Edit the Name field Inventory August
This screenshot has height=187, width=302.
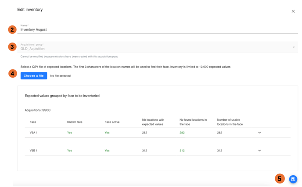pos(158,30)
